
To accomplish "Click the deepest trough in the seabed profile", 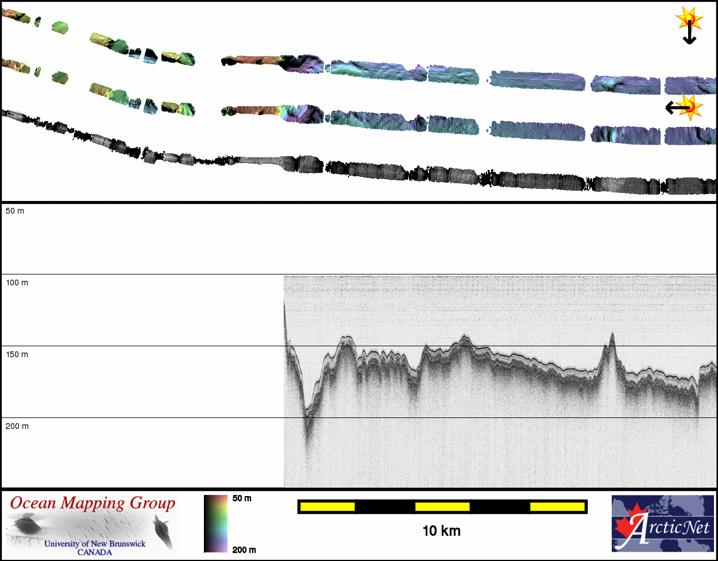I will 307,412.
